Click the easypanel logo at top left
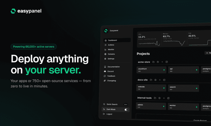This screenshot has height=126, width=211. click(26, 11)
